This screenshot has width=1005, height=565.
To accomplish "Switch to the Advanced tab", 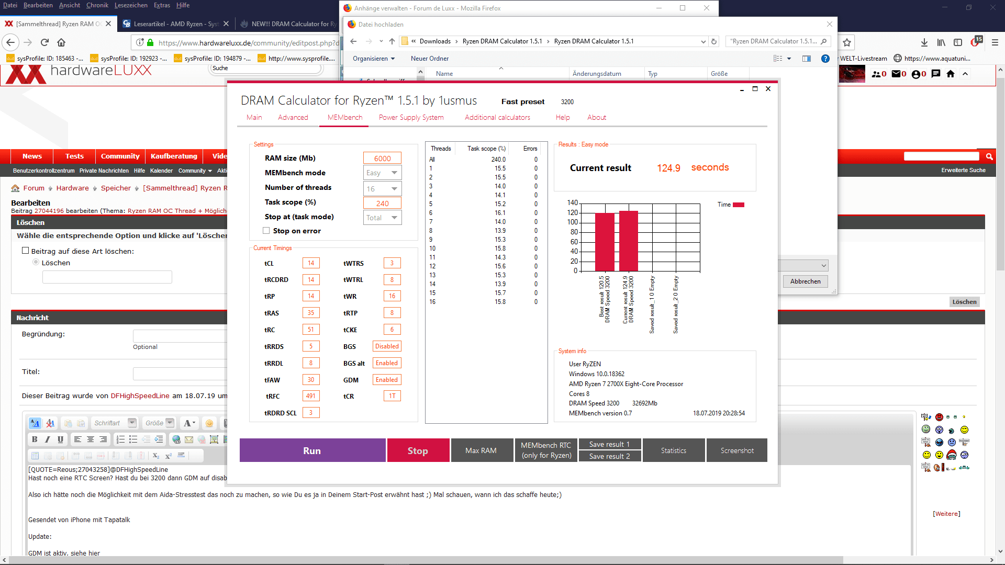I will click(293, 117).
